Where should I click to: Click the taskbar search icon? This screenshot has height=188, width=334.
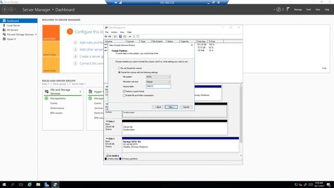click(x=13, y=184)
